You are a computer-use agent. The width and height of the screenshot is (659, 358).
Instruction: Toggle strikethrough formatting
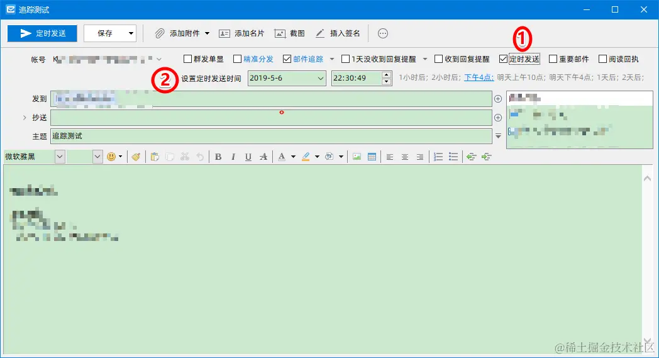pyautogui.click(x=263, y=157)
